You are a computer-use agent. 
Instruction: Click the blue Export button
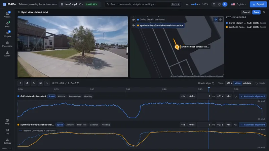click(x=258, y=4)
